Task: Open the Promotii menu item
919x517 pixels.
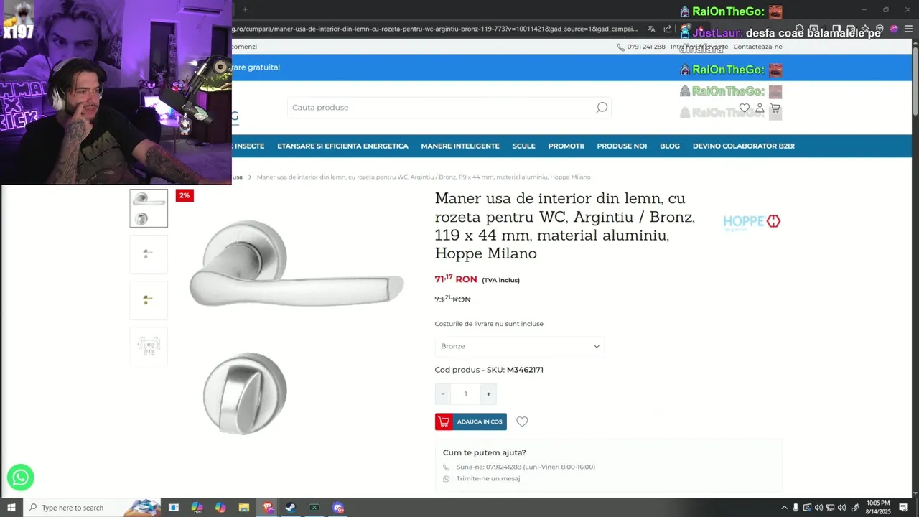Action: tap(566, 146)
